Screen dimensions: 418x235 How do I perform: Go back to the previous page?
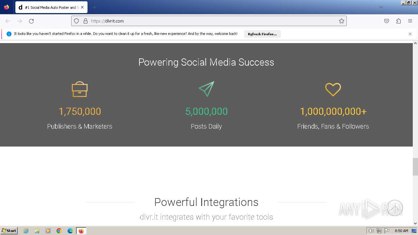[8, 21]
